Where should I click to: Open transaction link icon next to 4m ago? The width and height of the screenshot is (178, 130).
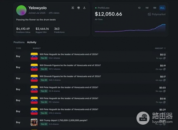pos(164,80)
